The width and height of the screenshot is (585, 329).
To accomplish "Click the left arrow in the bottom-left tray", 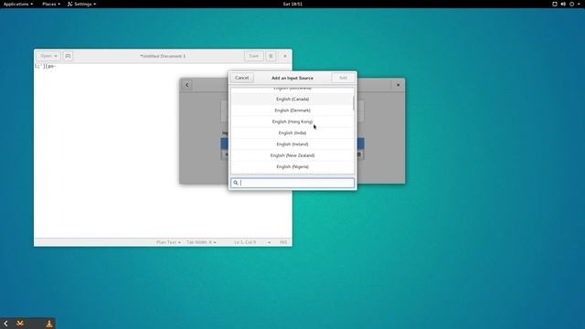I will coord(5,324).
